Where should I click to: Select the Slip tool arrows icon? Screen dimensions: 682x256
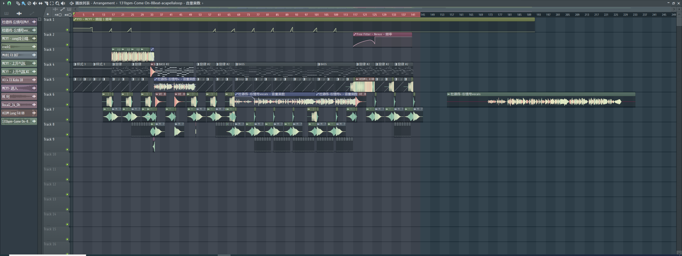point(40,3)
